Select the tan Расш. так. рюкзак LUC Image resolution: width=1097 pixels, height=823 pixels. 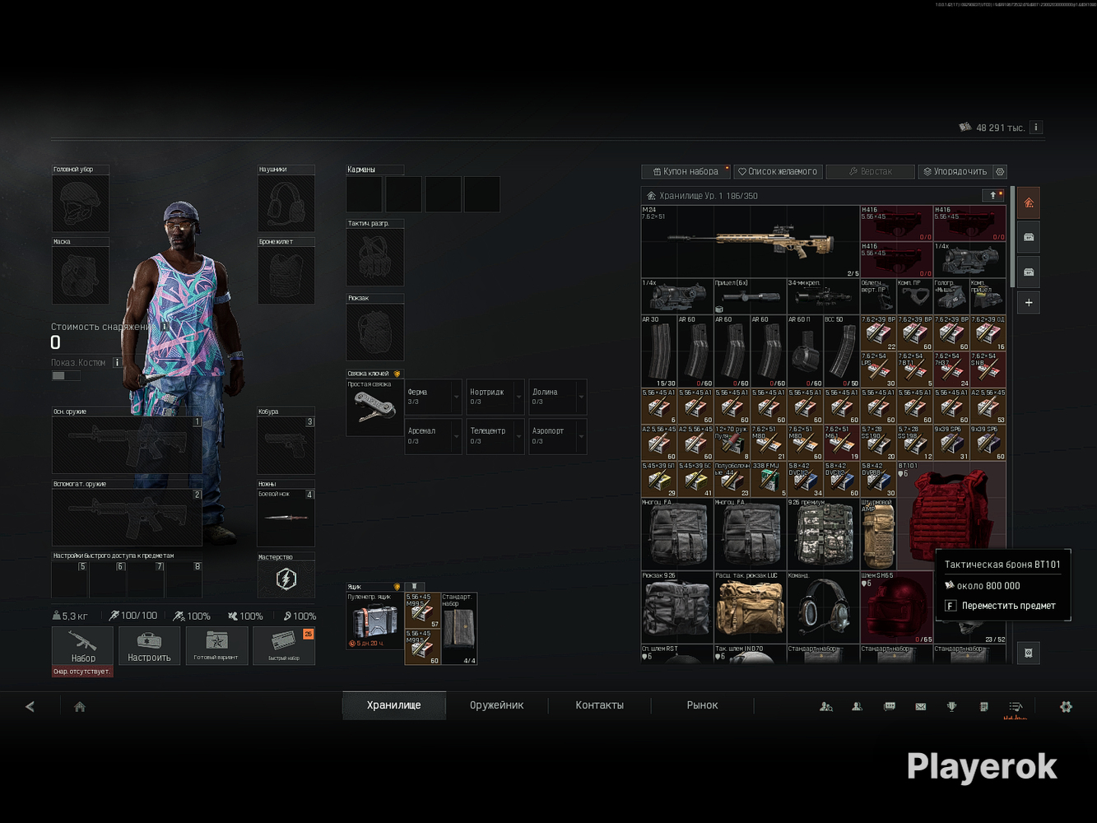tap(751, 607)
